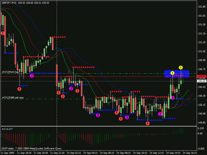Click the 14 Sep 08:15 time label

coord(124,153)
